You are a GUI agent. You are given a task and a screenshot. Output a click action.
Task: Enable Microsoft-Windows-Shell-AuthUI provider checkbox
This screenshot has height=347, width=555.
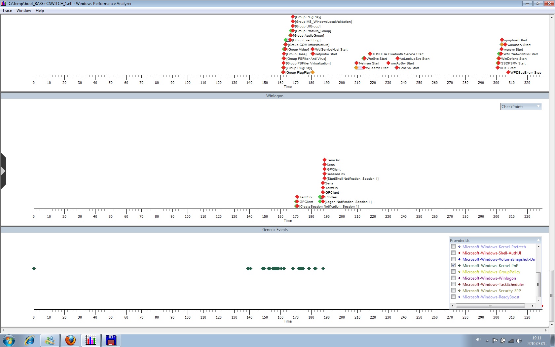click(453, 253)
